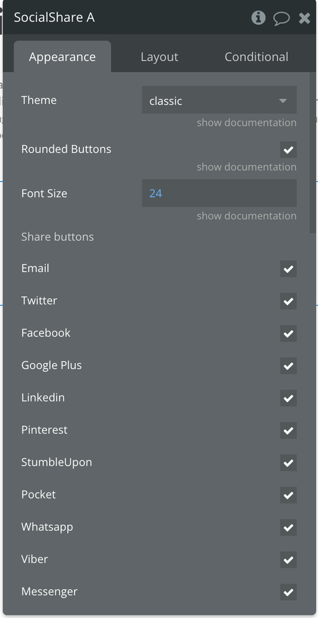318x618 pixels.
Task: Open the Theme dropdown showing classic
Action: click(219, 100)
